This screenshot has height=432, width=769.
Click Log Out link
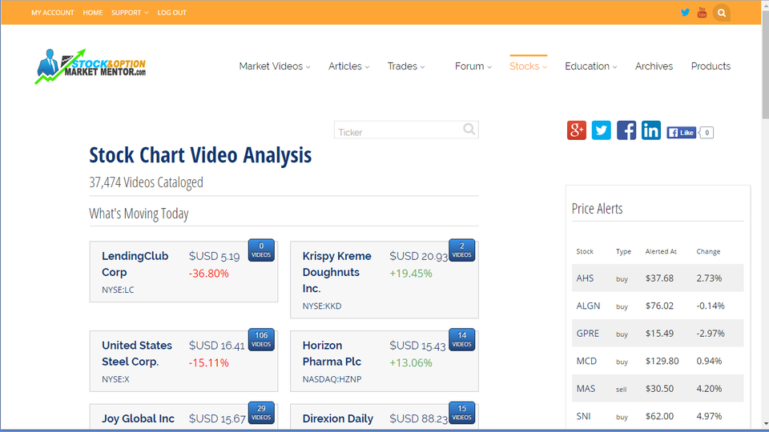coord(171,13)
